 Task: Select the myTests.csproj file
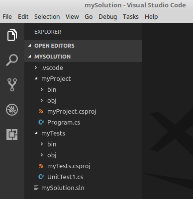pyautogui.click(x=83, y=166)
